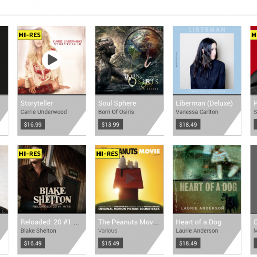Buy The Peanuts Movie for $15.49
This screenshot has height=257, width=257.
[111, 243]
